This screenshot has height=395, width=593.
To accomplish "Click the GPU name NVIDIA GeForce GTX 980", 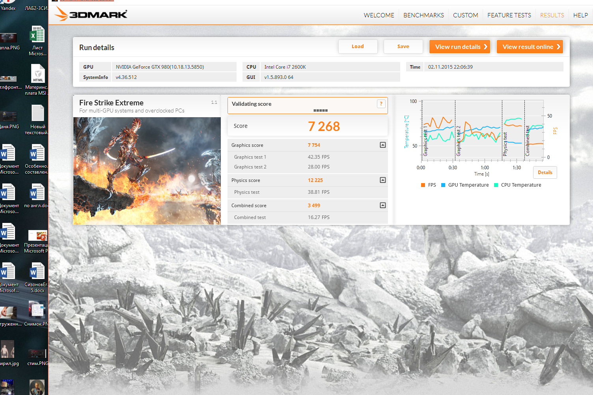I will (x=160, y=67).
